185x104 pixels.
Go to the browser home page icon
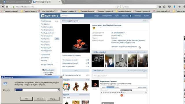pyautogui.click(x=180, y=7)
